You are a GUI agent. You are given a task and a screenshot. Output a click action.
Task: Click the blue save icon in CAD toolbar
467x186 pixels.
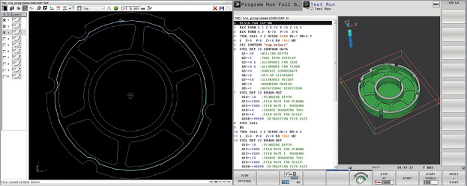222,8
